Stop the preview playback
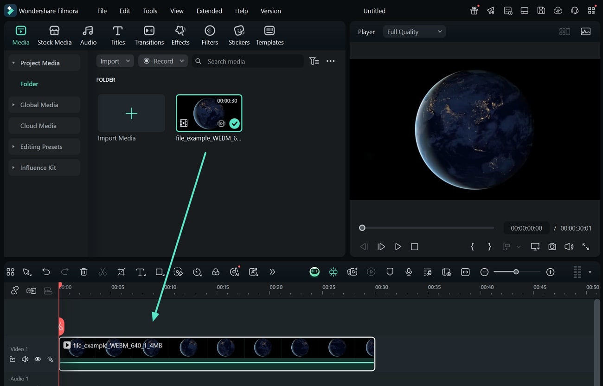This screenshot has height=386, width=603. [415, 247]
